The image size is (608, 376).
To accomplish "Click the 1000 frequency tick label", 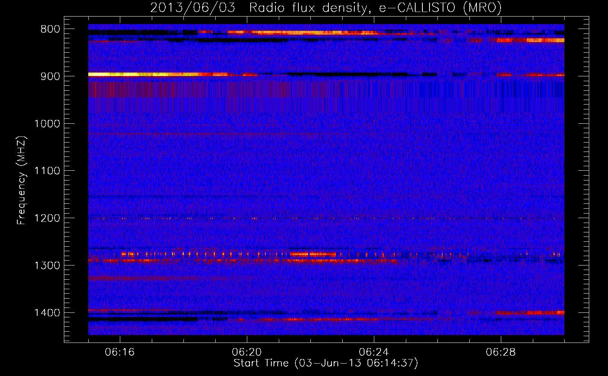I will (47, 124).
